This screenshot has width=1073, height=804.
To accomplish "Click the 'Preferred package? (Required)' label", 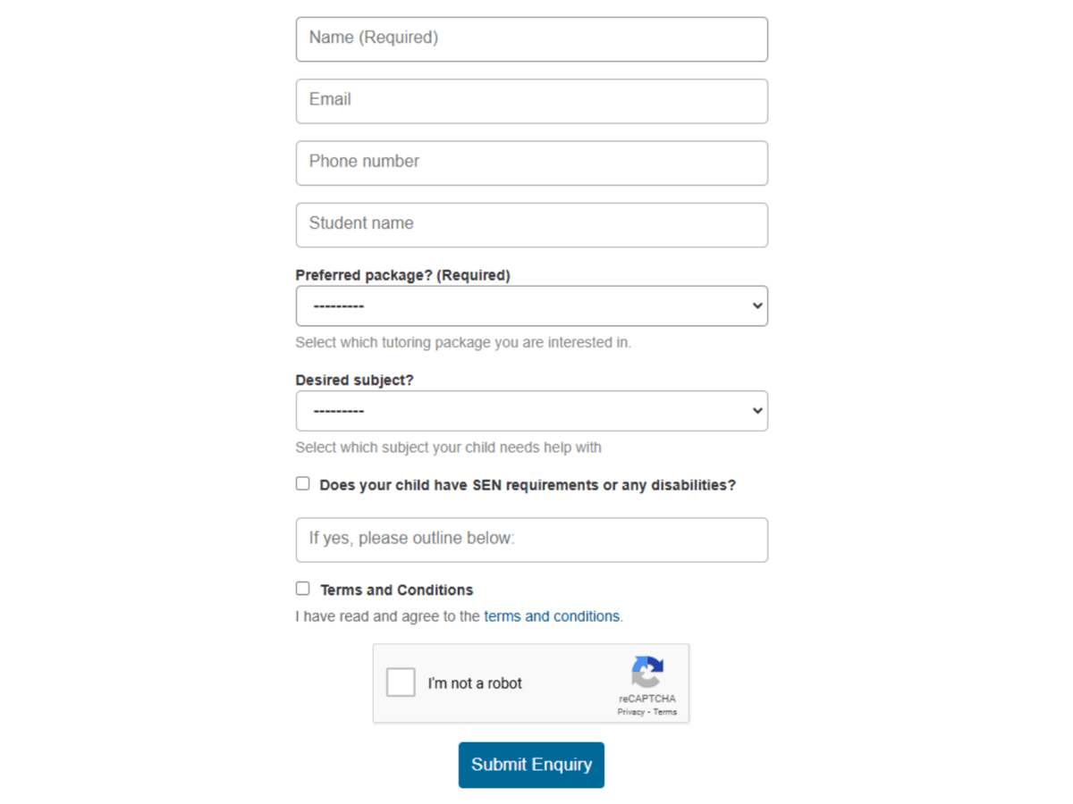I will click(402, 275).
